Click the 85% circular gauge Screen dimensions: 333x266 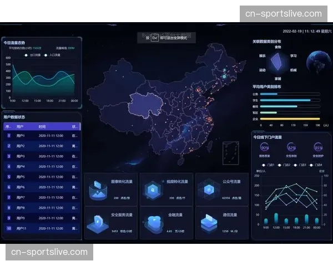pyautogui.click(x=318, y=148)
